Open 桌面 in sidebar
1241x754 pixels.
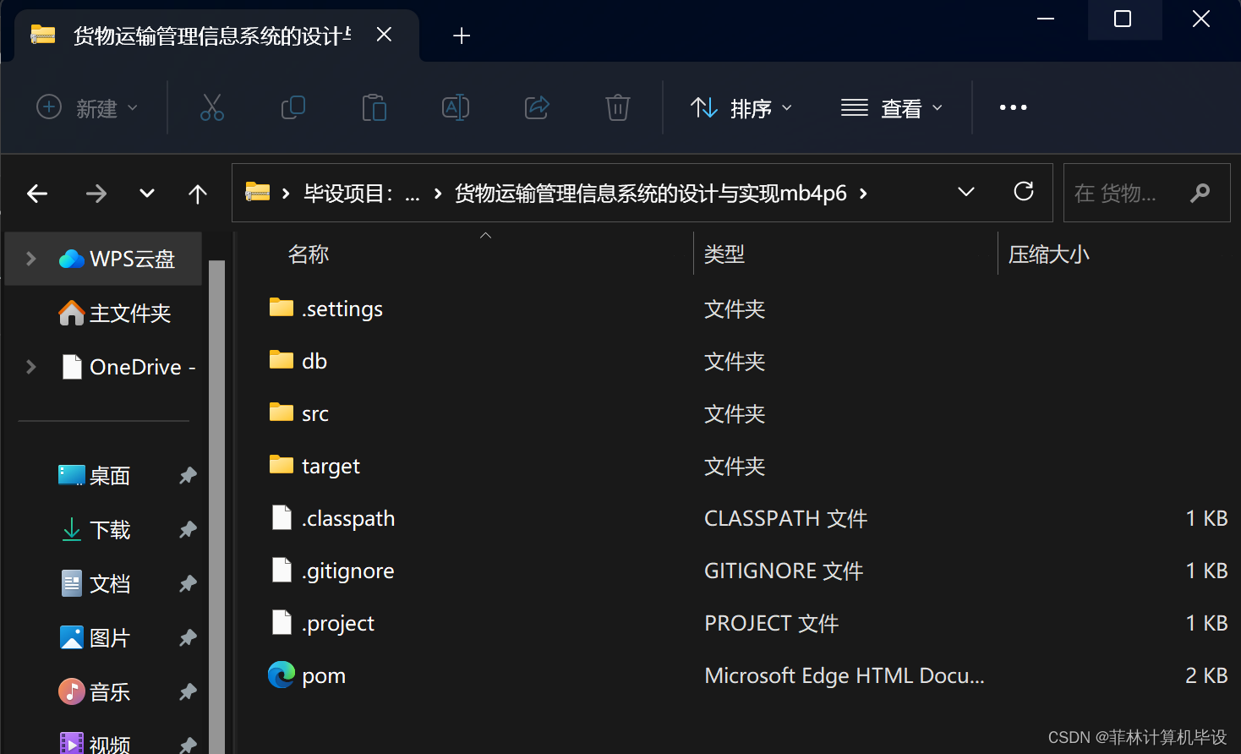point(94,476)
